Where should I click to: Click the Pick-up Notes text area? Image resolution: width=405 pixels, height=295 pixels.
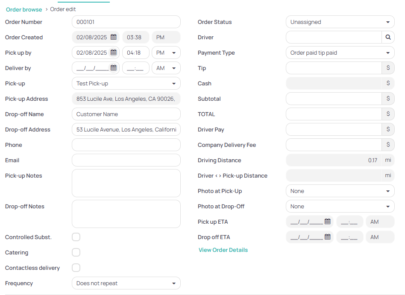(x=126, y=183)
